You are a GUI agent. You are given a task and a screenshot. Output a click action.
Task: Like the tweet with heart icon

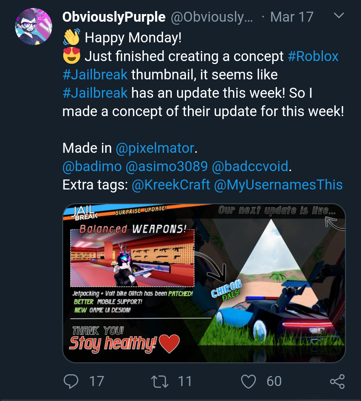248,381
